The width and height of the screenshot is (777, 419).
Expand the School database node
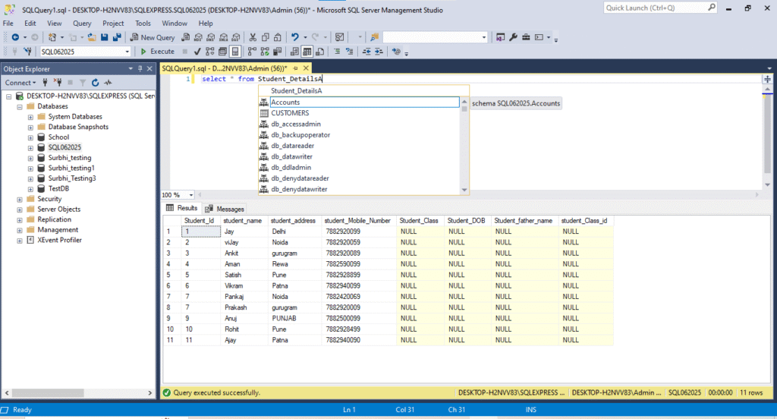[x=30, y=137]
